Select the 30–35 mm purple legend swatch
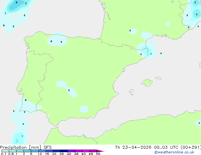201x155 pixels. (x=71, y=151)
